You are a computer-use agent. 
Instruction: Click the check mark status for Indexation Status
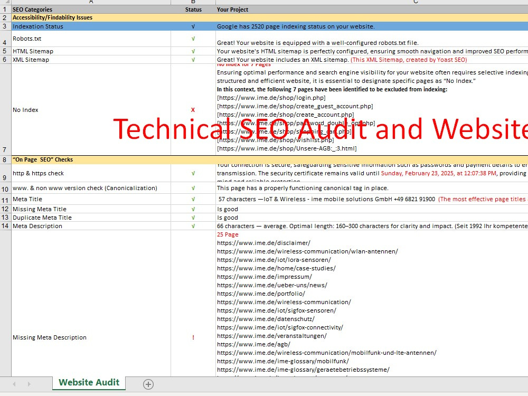193,26
